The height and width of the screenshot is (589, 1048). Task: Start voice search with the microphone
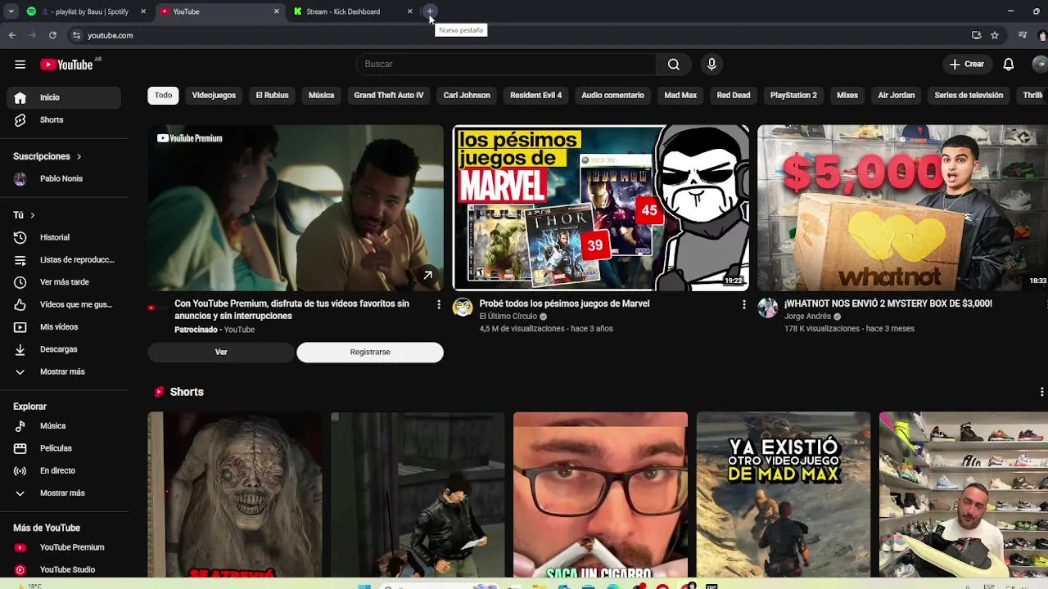click(x=711, y=64)
